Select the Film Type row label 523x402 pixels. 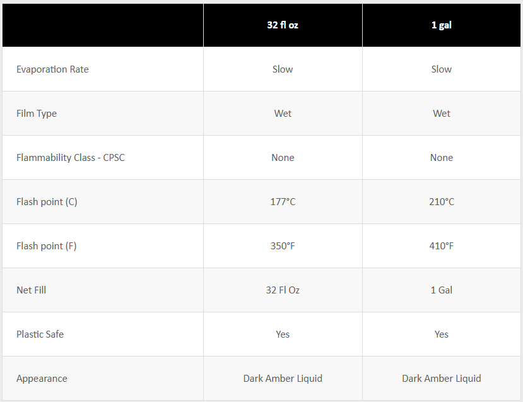click(x=37, y=114)
